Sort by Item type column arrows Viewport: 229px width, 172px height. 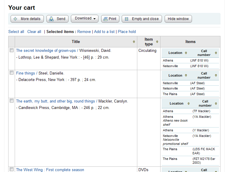[157, 42]
